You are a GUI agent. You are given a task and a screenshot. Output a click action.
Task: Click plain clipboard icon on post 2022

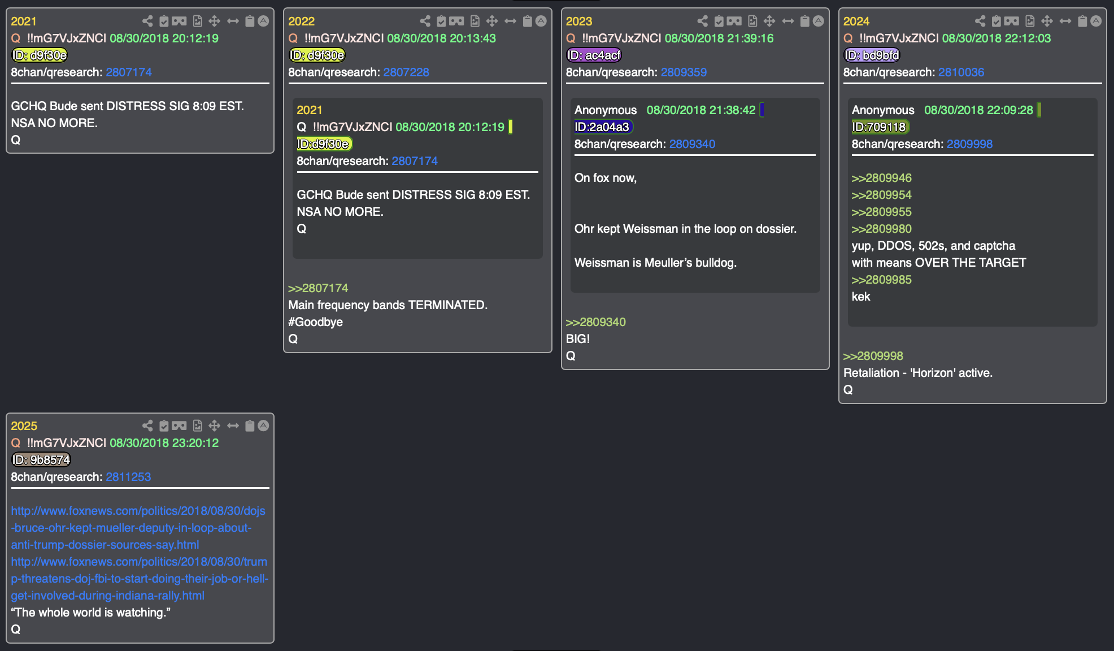pyautogui.click(x=527, y=21)
